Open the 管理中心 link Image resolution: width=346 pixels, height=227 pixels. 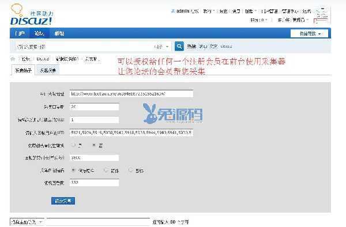[x=289, y=11]
